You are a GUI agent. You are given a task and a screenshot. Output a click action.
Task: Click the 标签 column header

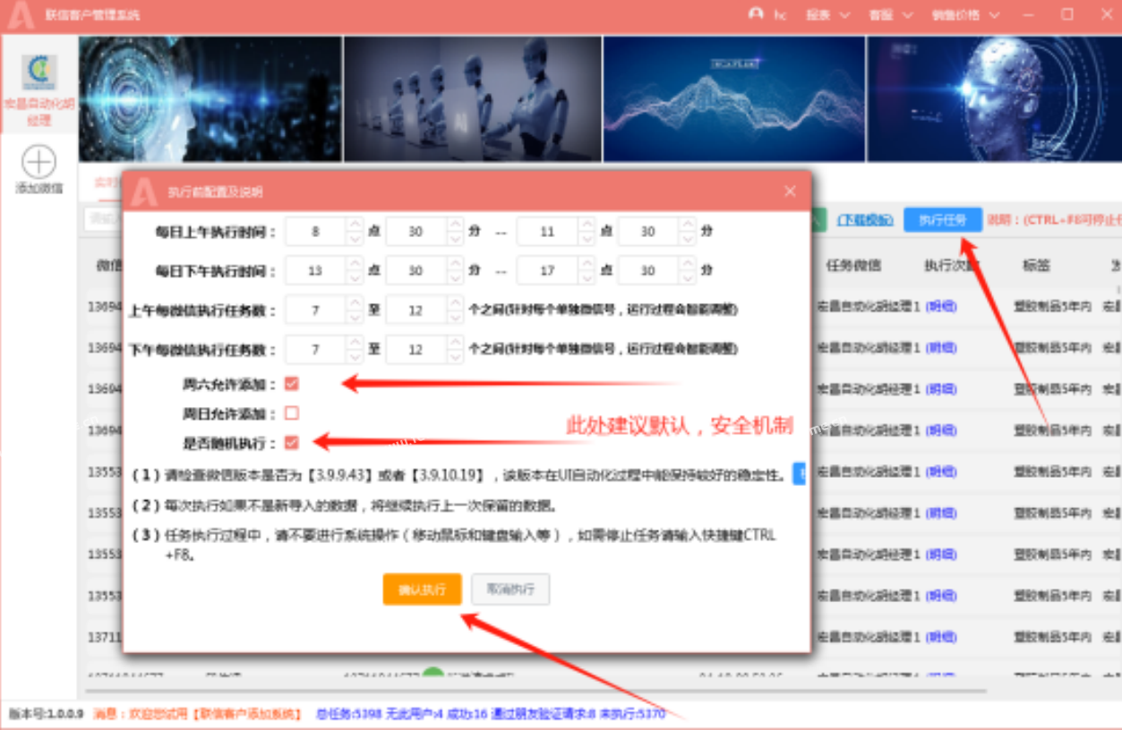click(x=1036, y=266)
